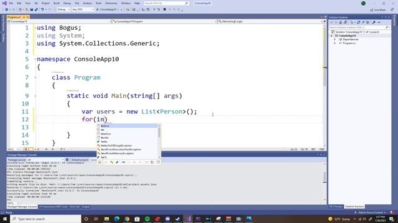Toggle the class filter in IntelliSense filter bar

(x=112, y=162)
